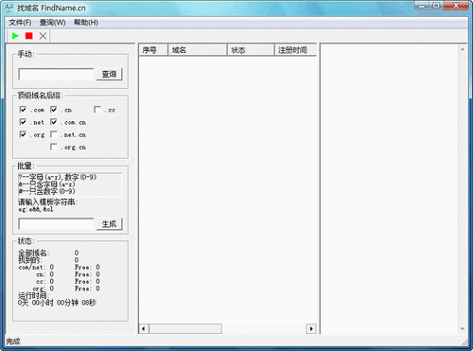
Task: Click the 域名 column header
Action: 198,50
